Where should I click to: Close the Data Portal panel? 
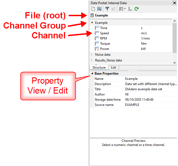pyautogui.click(x=174, y=3)
